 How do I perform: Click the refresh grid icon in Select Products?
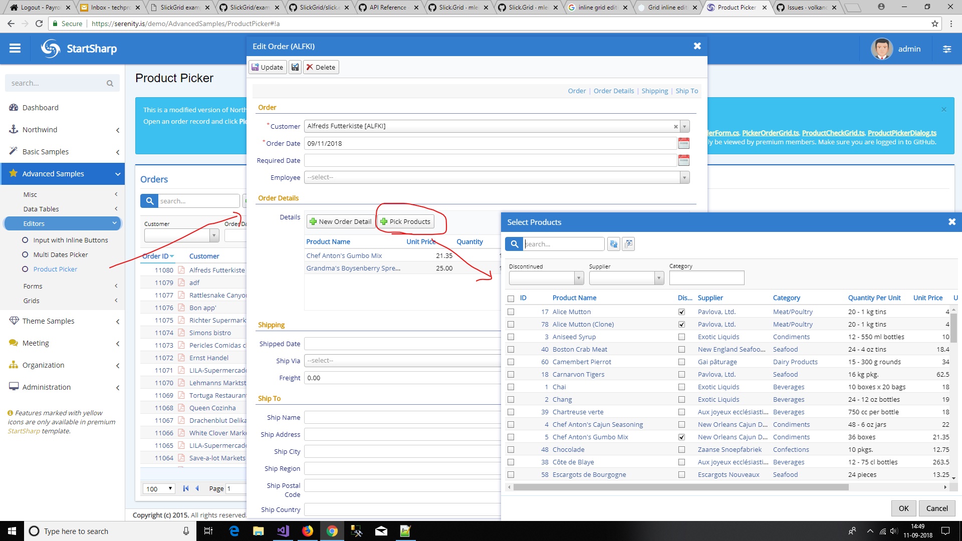613,244
